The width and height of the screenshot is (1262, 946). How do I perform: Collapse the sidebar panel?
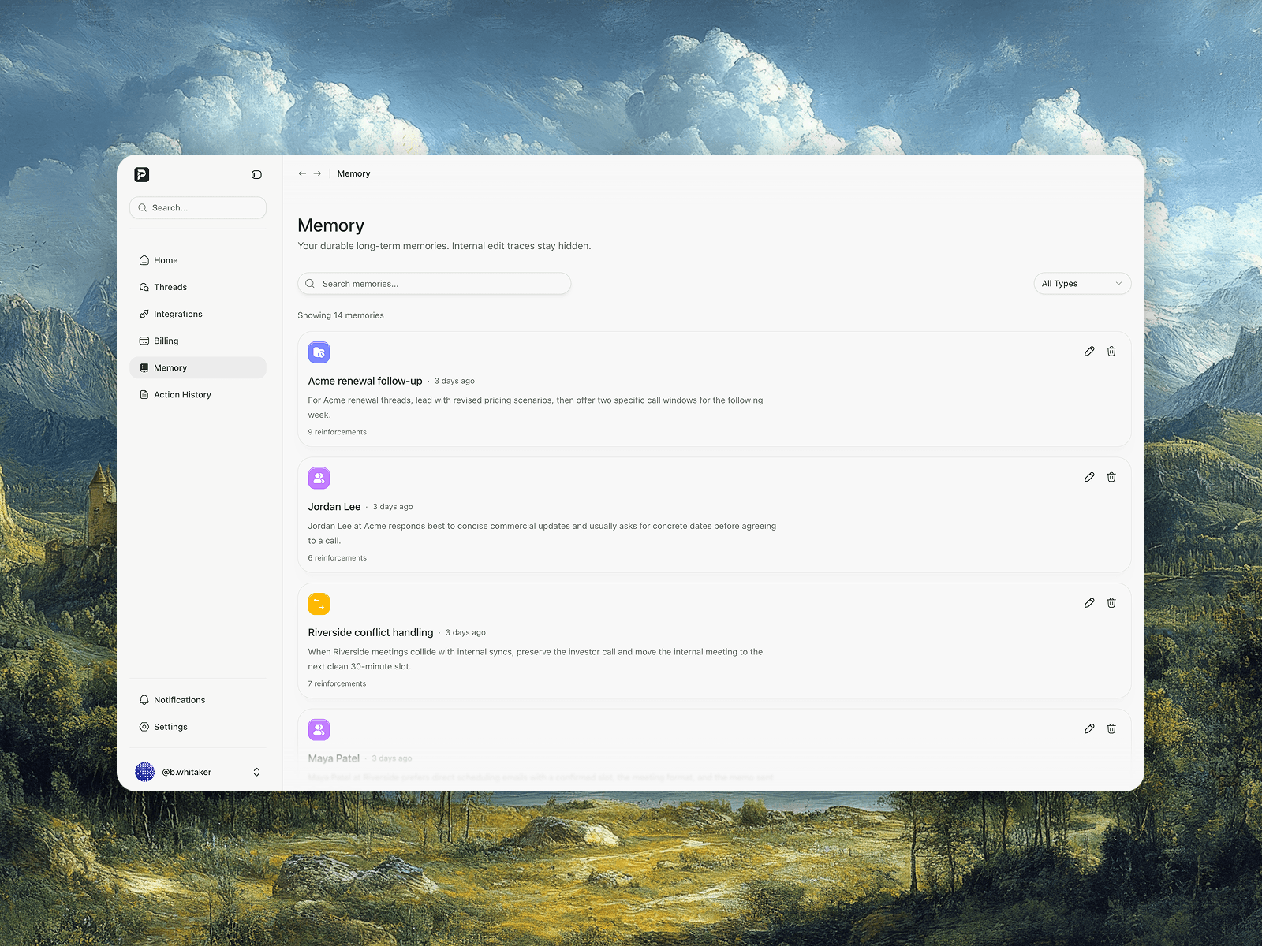coord(256,175)
